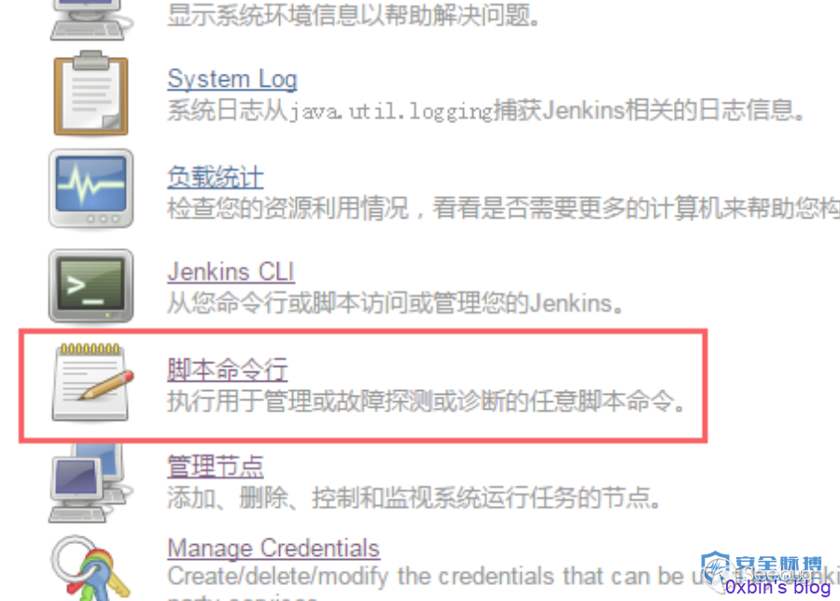
Task: Open the 脚本命令行 script console link
Action: 227,369
